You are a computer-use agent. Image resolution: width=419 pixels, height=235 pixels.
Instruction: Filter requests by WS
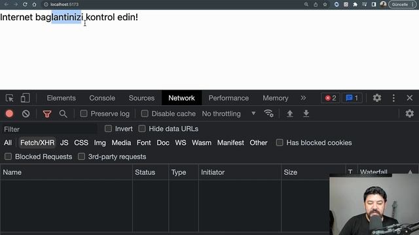(x=181, y=143)
